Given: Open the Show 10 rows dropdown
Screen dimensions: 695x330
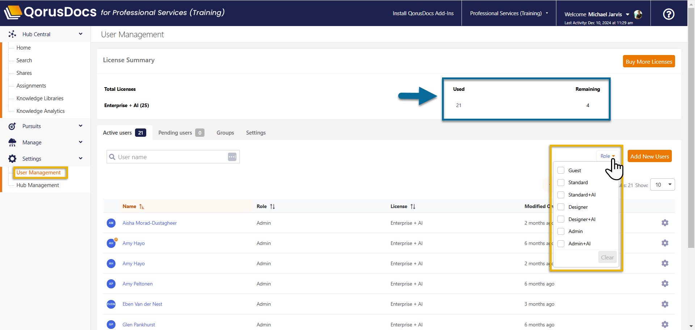Looking at the screenshot, I should point(662,185).
